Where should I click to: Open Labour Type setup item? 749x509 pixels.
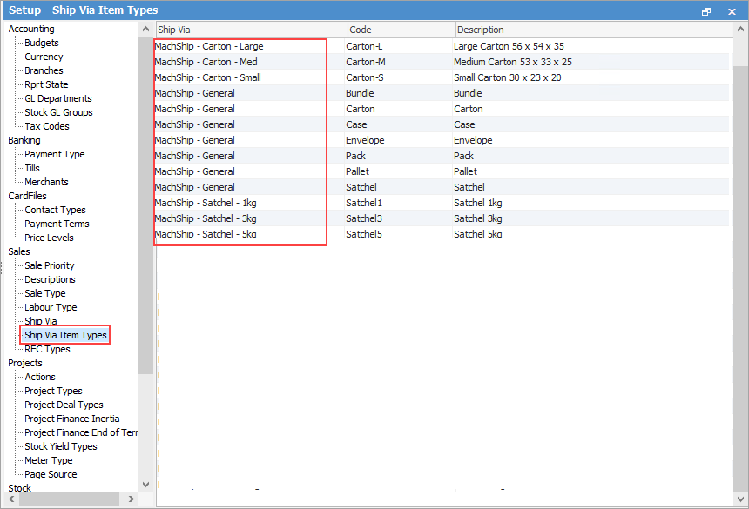[51, 307]
